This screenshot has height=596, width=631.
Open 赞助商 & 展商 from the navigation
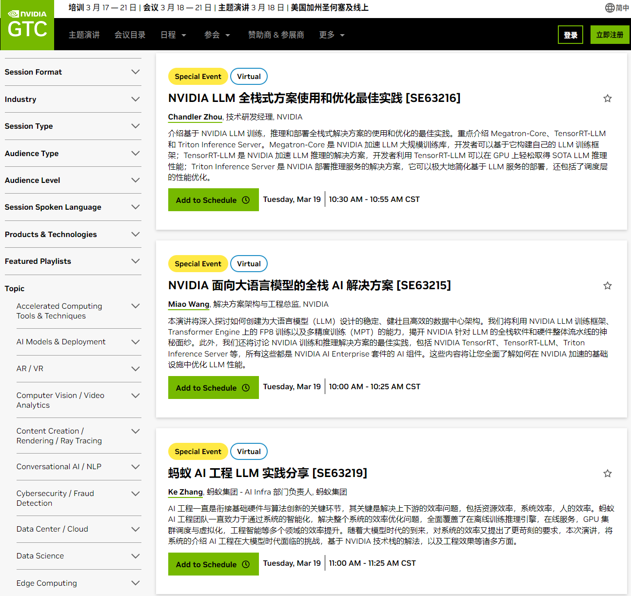point(276,35)
